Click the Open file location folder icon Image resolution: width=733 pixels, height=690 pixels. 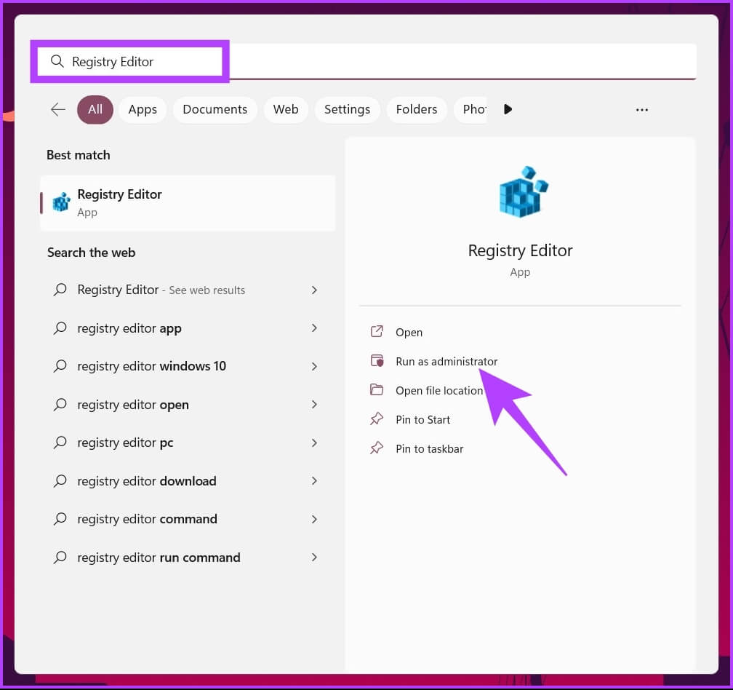(x=377, y=389)
